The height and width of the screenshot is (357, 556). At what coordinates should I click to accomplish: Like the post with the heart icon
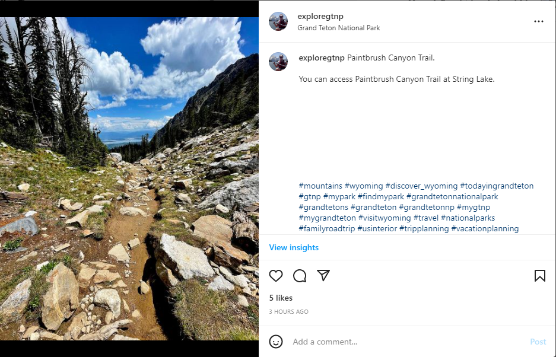tap(276, 276)
